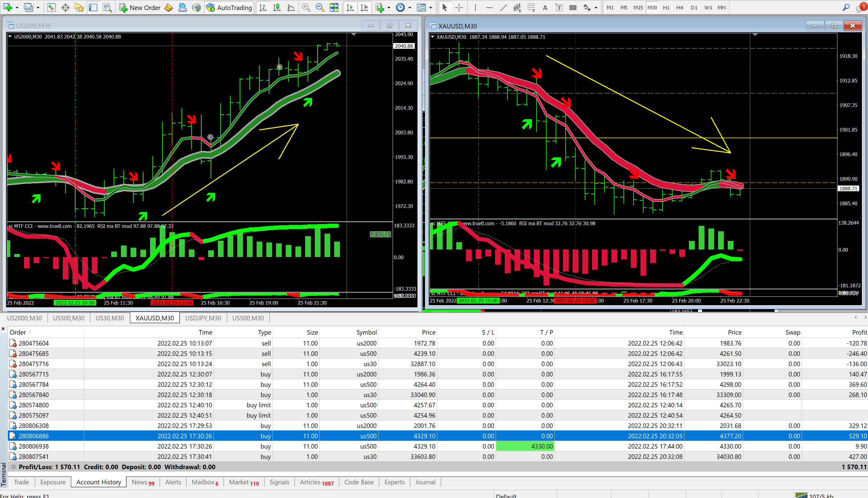Zoom out of the chart

[320, 8]
